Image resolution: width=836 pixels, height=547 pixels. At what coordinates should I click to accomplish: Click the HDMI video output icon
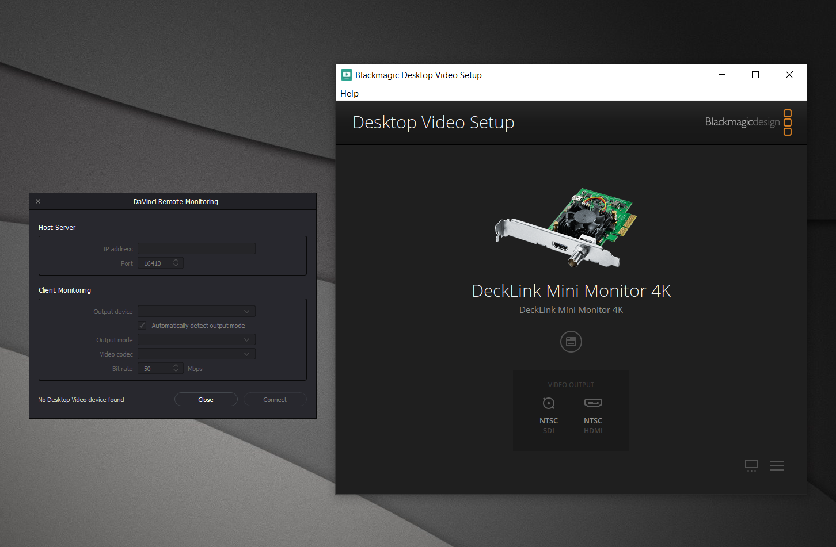click(x=593, y=403)
